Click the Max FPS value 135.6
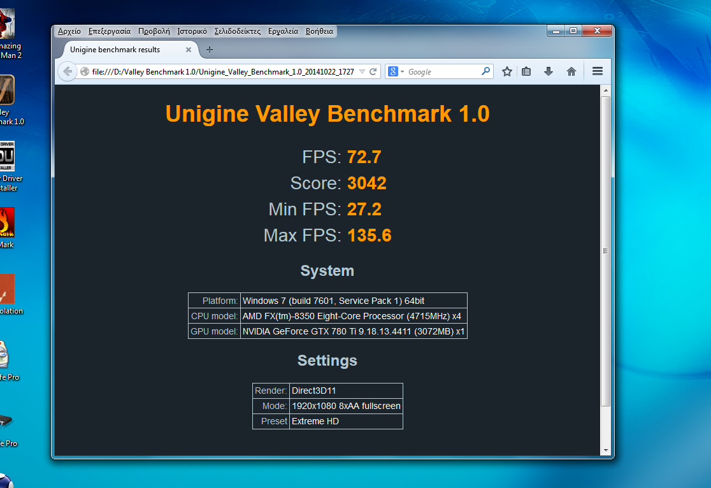 tap(369, 235)
